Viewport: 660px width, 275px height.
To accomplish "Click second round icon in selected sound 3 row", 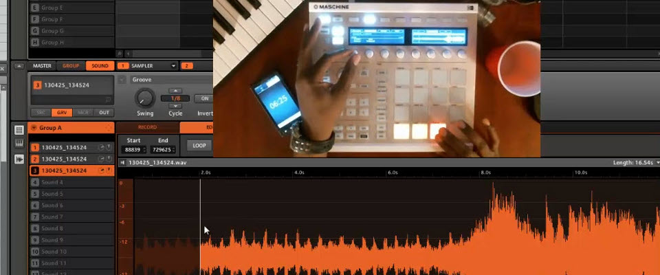I will click(109, 170).
